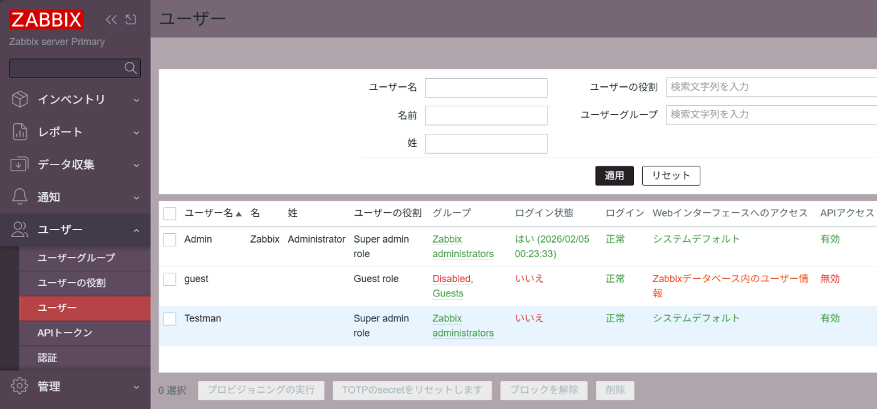The height and width of the screenshot is (409, 877).
Task: Click the はい (2026/02/05 00:23:33) login status
Action: point(552,246)
